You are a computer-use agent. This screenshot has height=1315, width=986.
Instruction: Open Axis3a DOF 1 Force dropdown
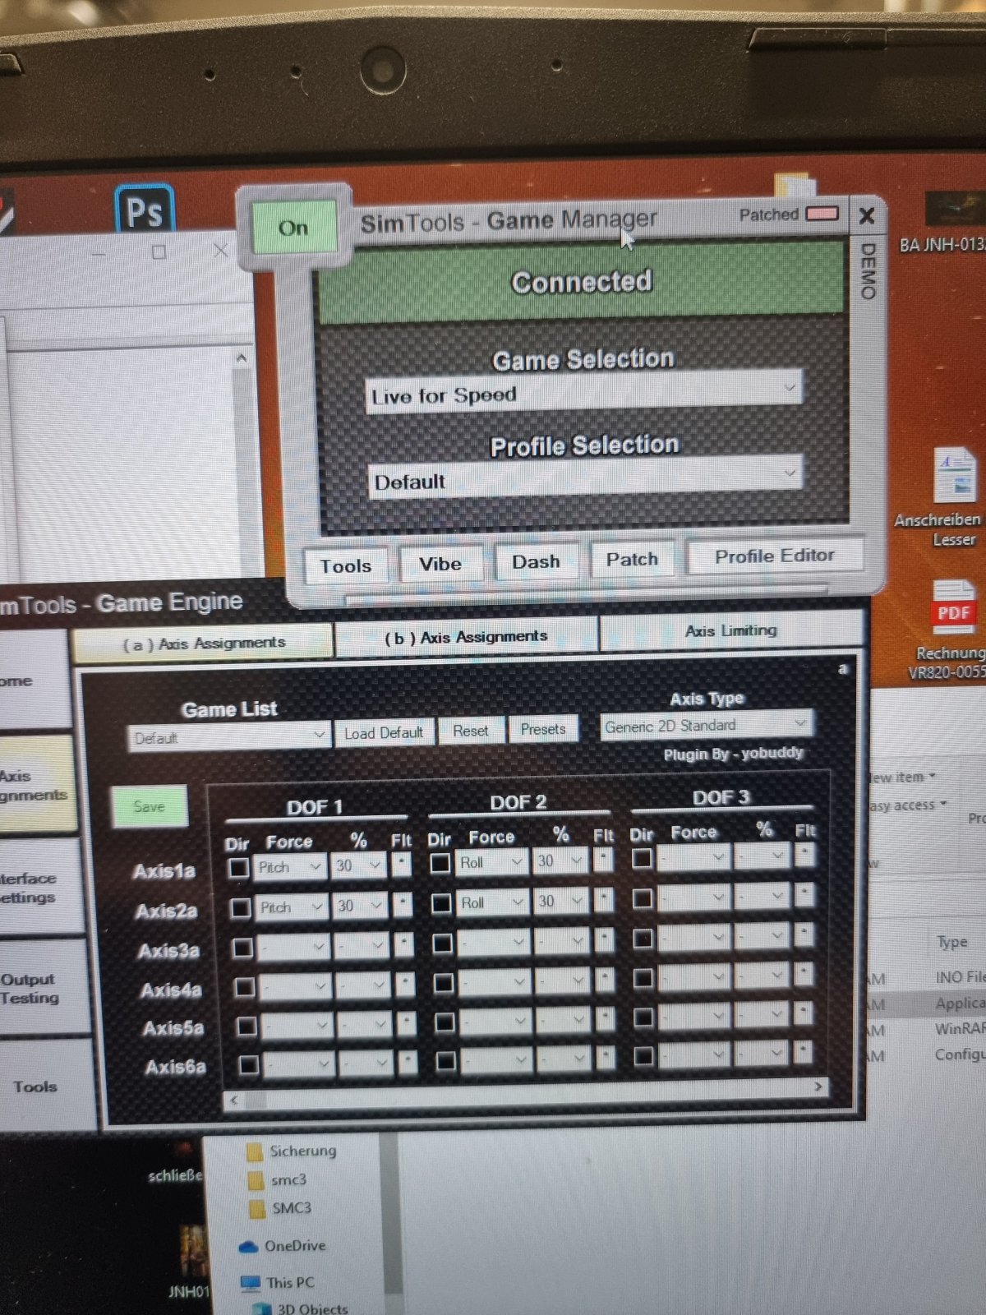pyautogui.click(x=293, y=947)
